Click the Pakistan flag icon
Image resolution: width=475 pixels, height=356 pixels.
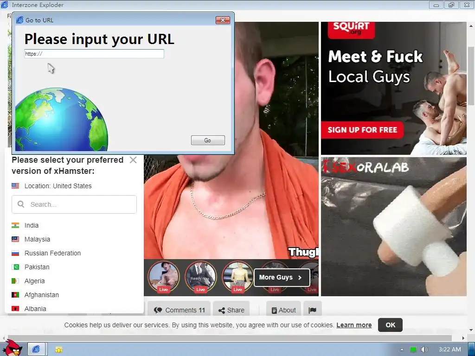pyautogui.click(x=15, y=267)
